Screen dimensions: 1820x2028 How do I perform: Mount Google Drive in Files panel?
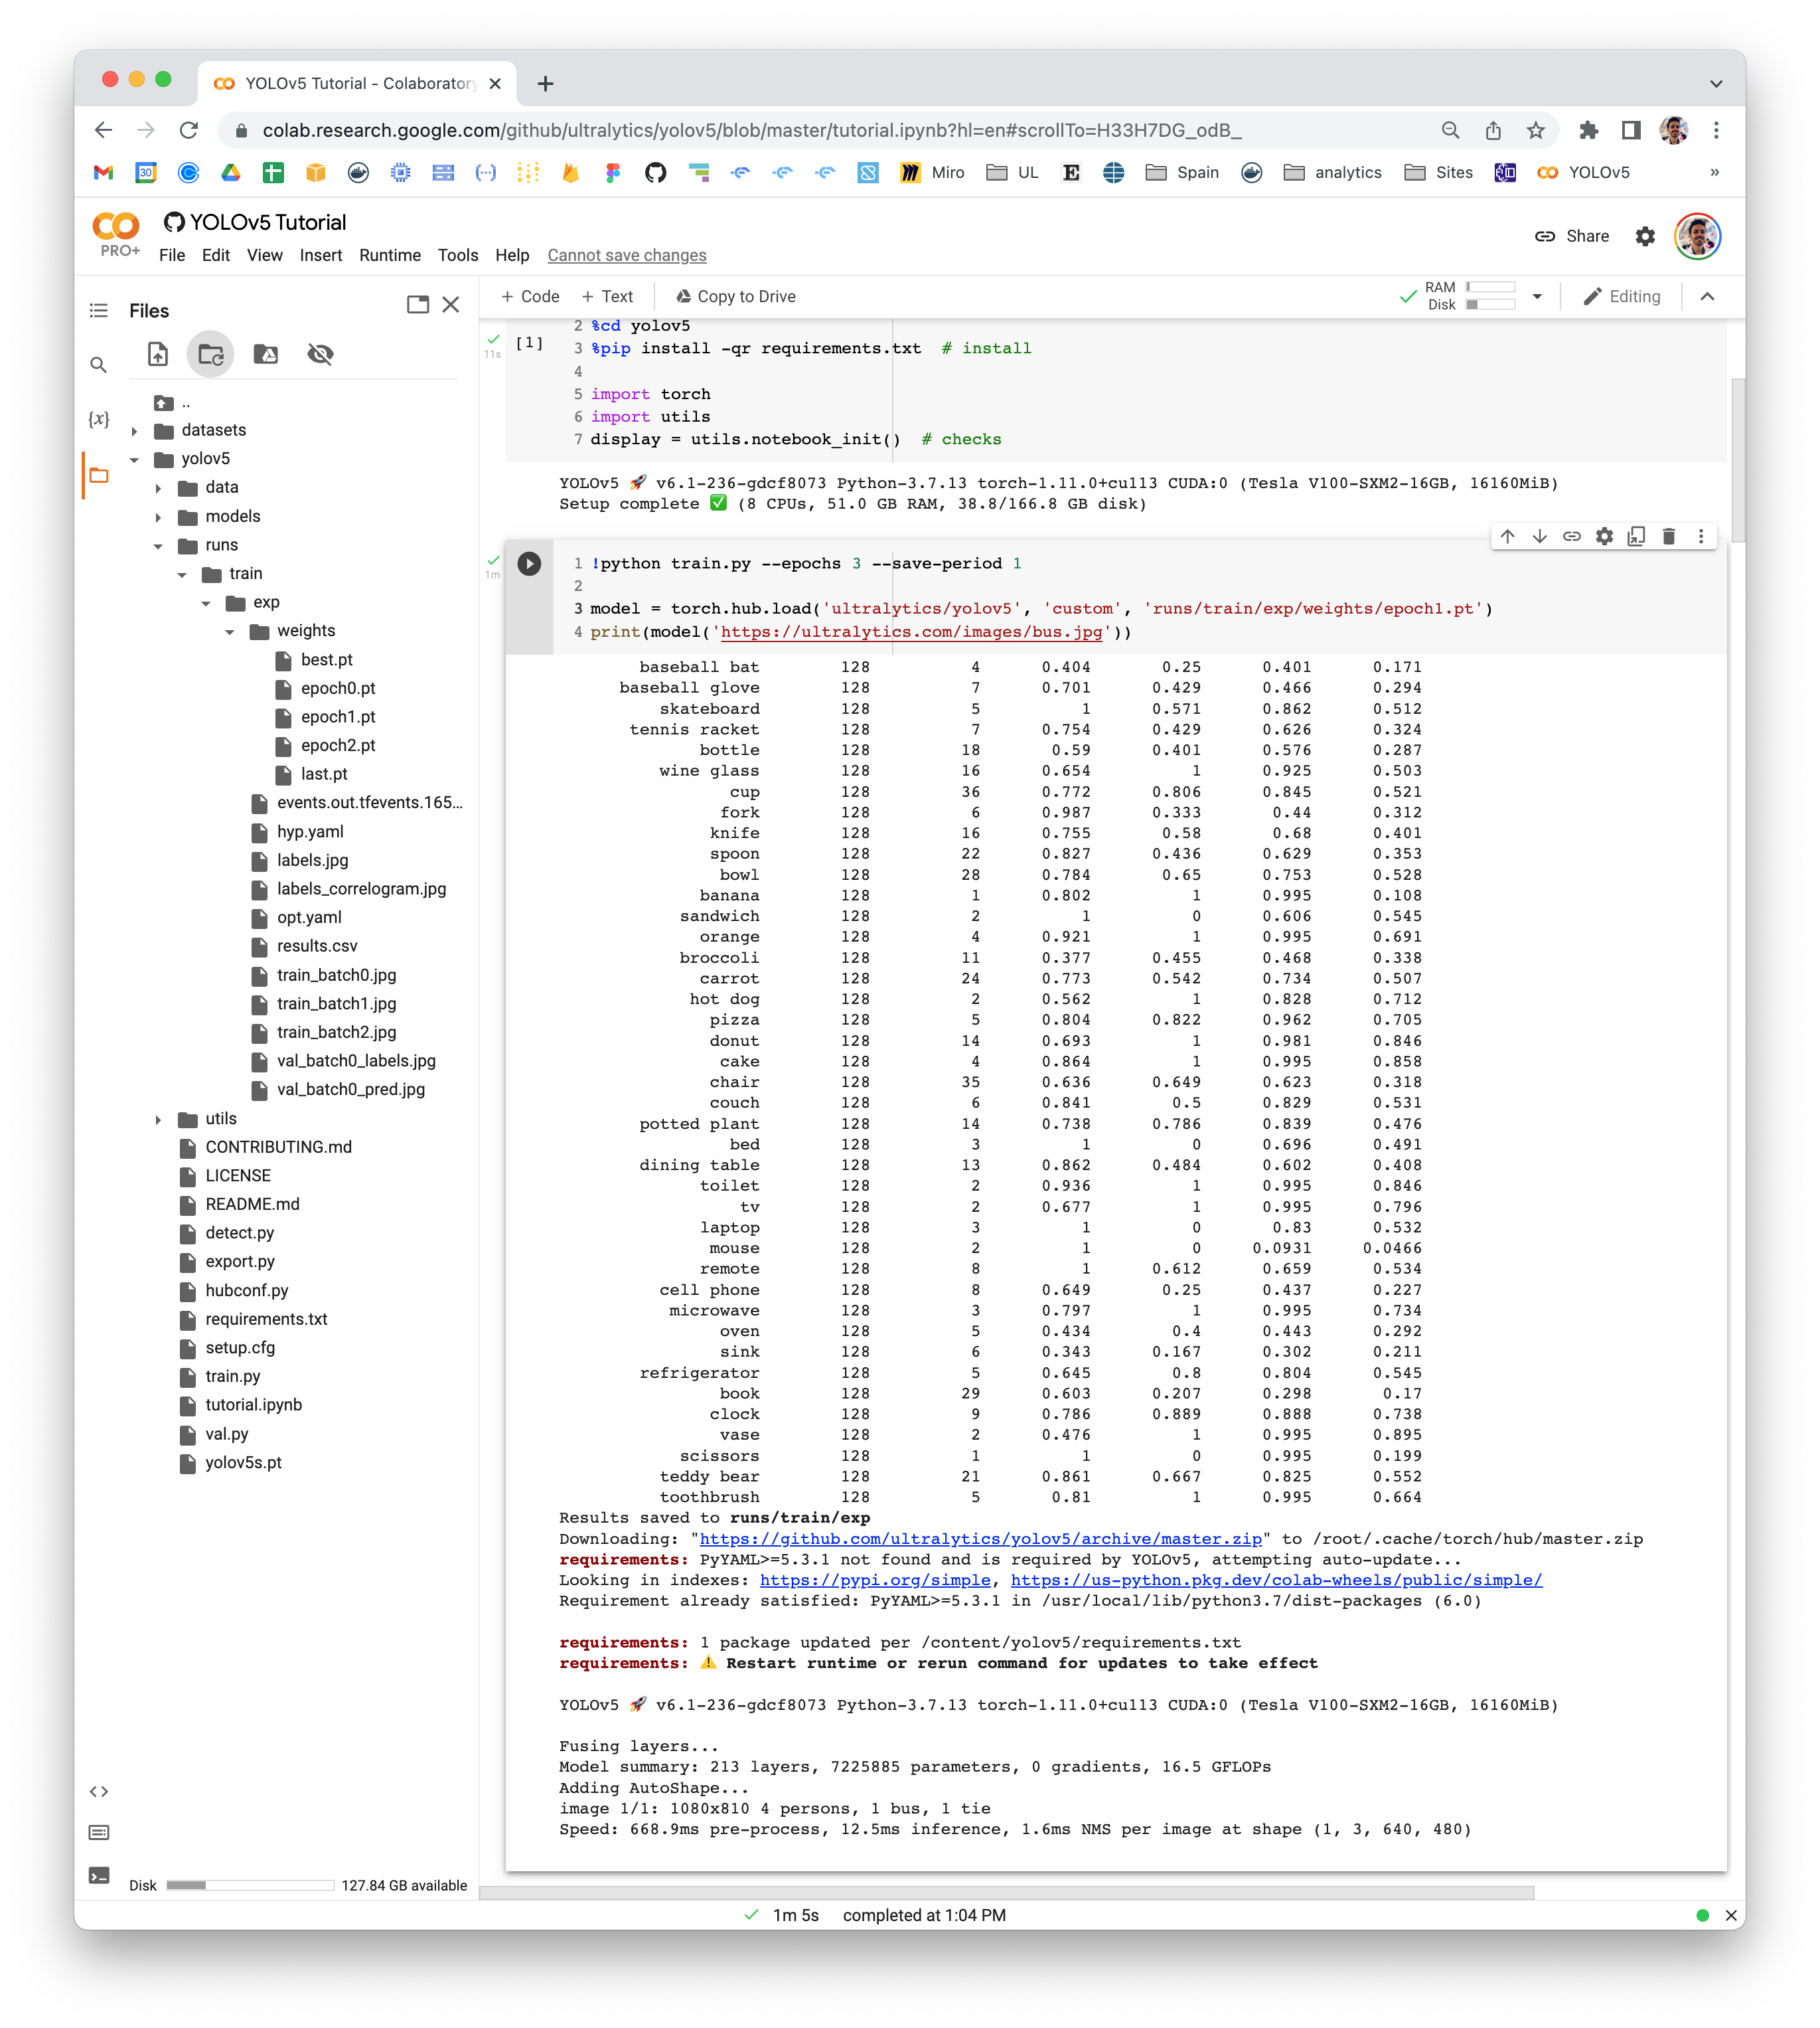[265, 354]
